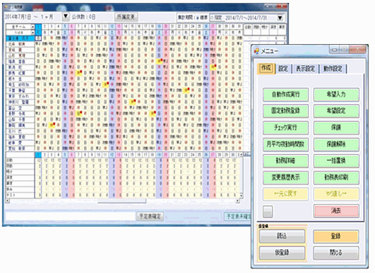Click the 希望設定 button
The image size is (375, 273).
pos(336,111)
